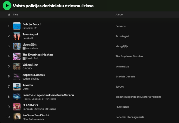Click explicit badge next to Linkin Park
Image resolution: width=179 pixels, height=123 pixels.
tap(24, 58)
